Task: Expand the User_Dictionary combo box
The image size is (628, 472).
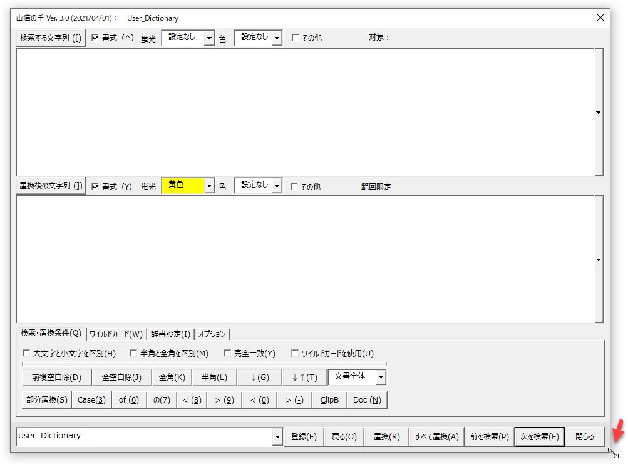Action: coord(277,437)
